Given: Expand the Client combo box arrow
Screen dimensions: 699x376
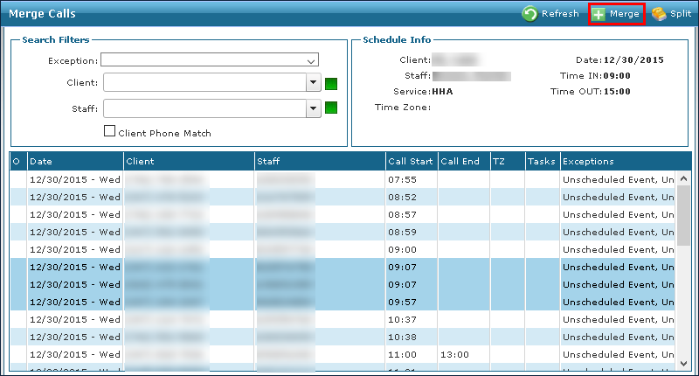Looking at the screenshot, I should (x=313, y=84).
